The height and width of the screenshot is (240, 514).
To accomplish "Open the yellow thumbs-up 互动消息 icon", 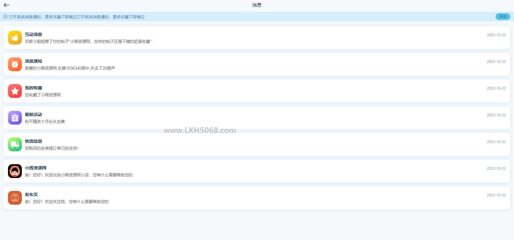I will click(15, 37).
